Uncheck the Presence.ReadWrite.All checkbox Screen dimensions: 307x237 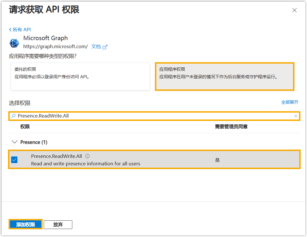pos(14,160)
